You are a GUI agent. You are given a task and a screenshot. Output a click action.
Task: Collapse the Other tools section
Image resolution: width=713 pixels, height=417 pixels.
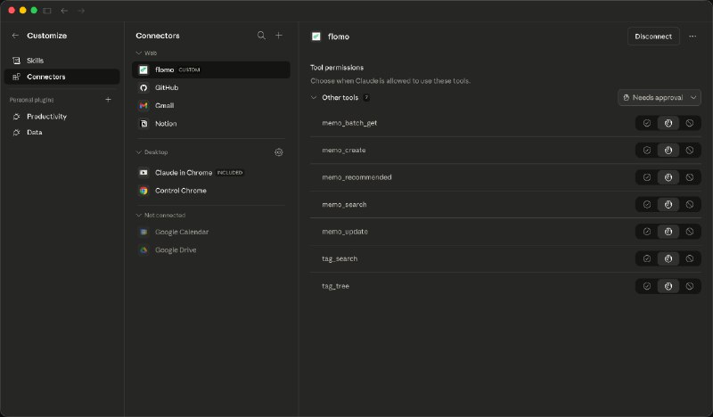314,97
